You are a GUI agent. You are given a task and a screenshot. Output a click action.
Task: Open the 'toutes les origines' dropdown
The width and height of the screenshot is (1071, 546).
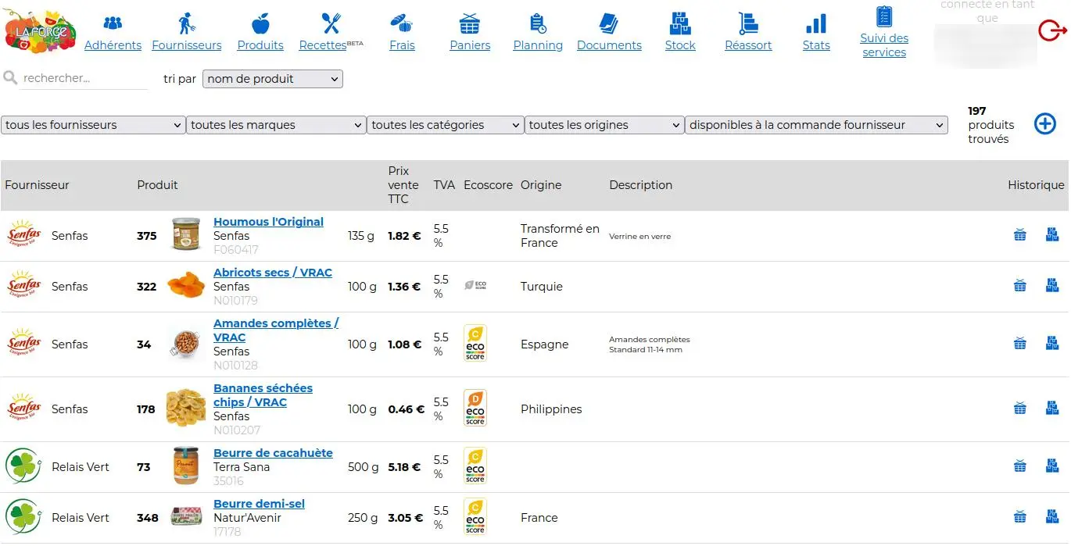tap(604, 125)
